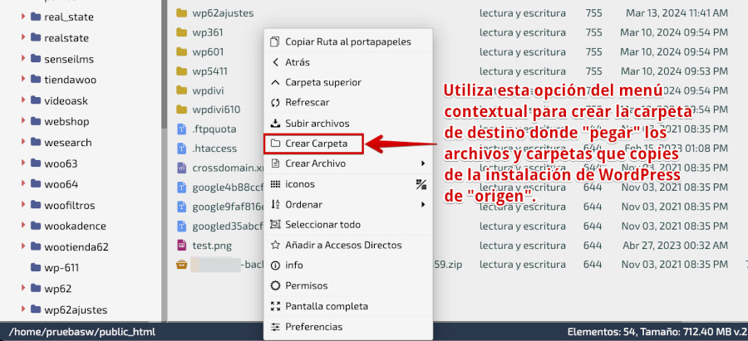This screenshot has height=341, width=748.
Task: Expand the wesearch tree folder
Action: pyautogui.click(x=23, y=142)
